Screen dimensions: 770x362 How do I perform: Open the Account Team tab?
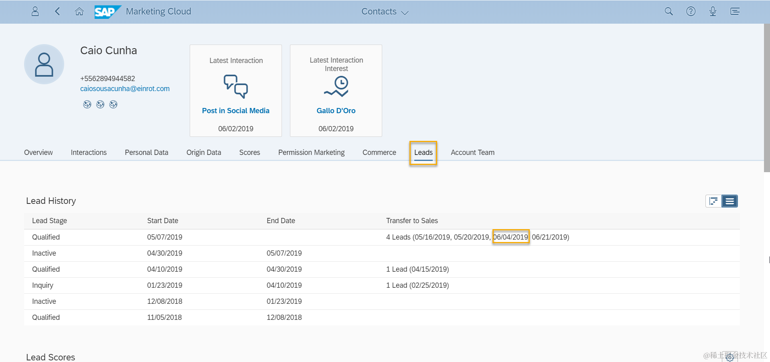pos(472,153)
